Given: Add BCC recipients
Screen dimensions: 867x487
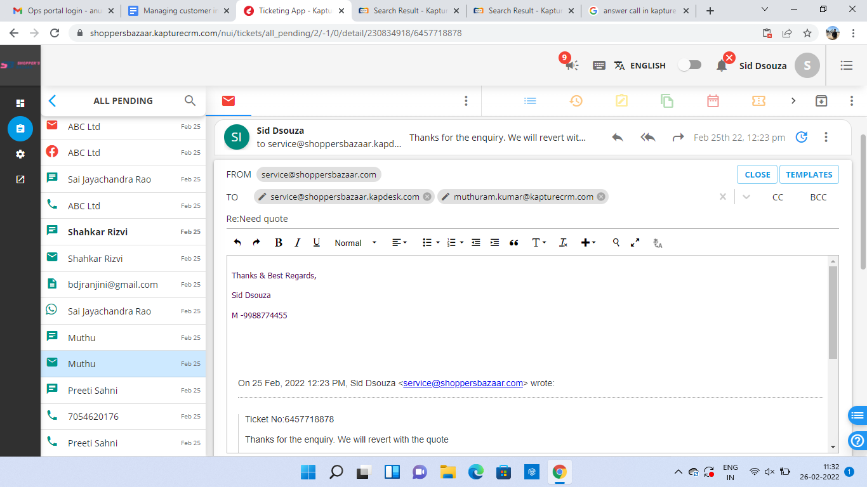Looking at the screenshot, I should pyautogui.click(x=818, y=197).
